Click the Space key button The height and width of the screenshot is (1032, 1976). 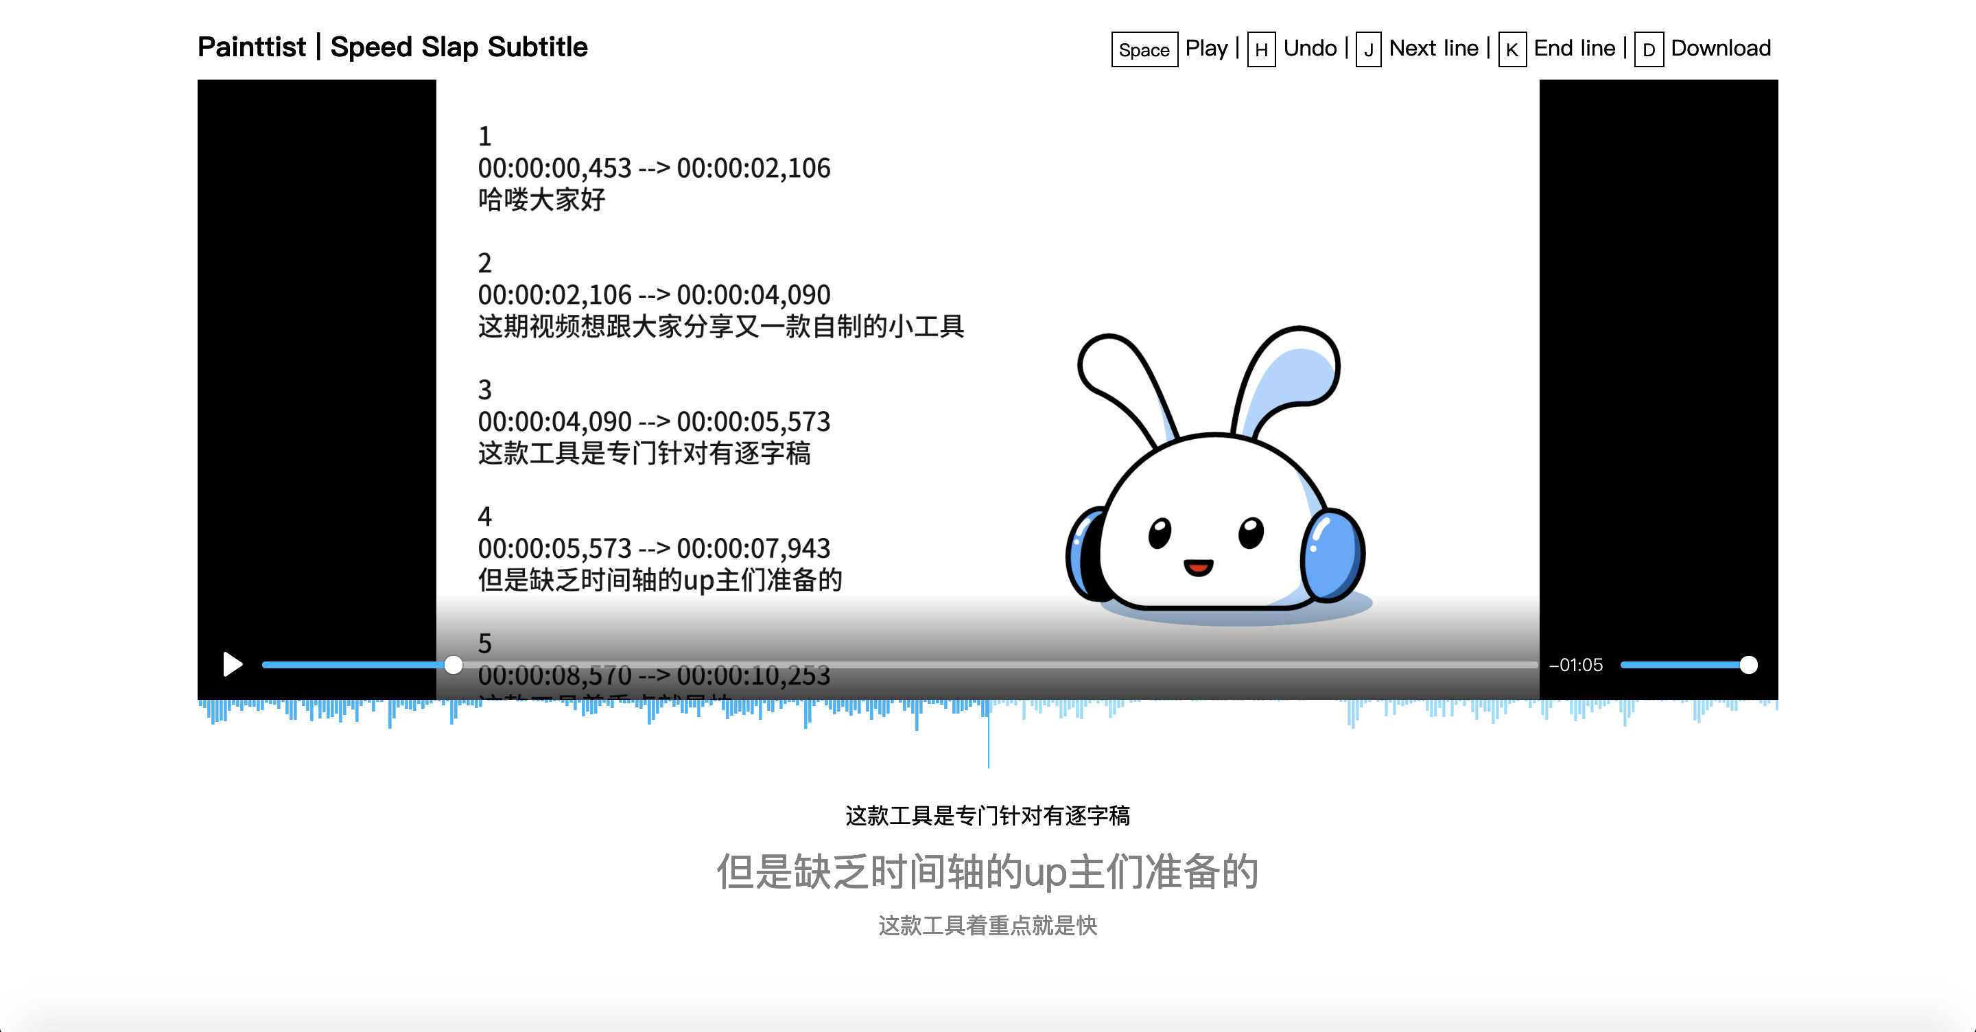click(x=1144, y=50)
